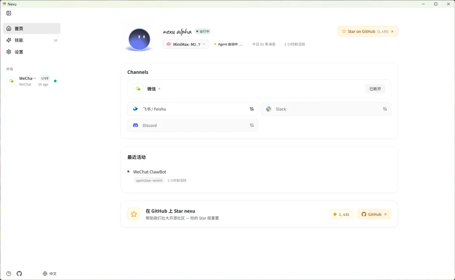Click the 2 小时前活跃 header status
This screenshot has width=455, height=280.
294,44
